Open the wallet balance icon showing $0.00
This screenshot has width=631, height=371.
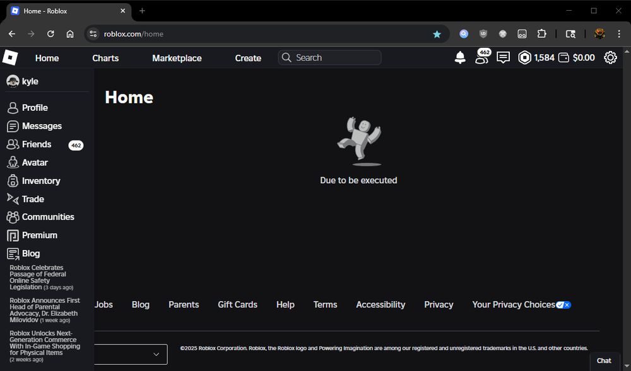pyautogui.click(x=563, y=58)
